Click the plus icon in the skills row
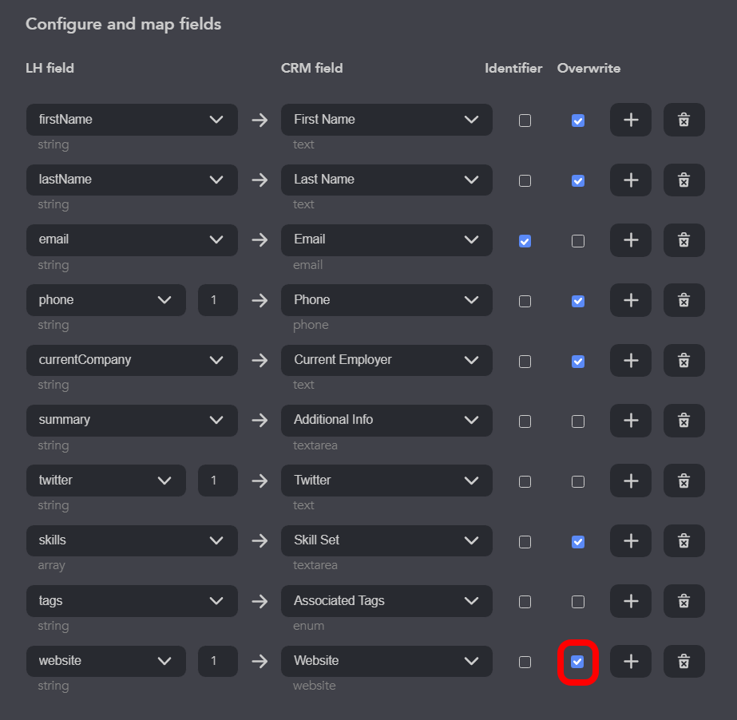Viewport: 737px width, 720px height. 631,541
